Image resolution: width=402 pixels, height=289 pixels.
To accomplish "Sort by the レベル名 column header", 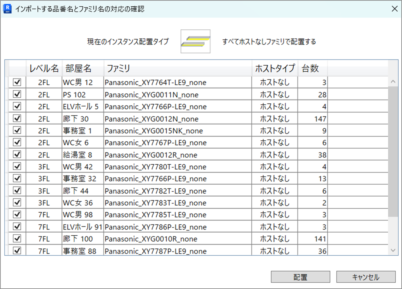I will 44,69.
